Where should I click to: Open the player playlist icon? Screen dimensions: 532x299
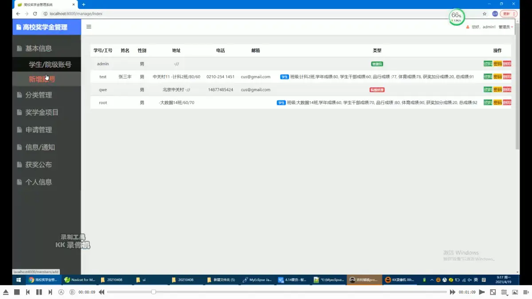526,292
